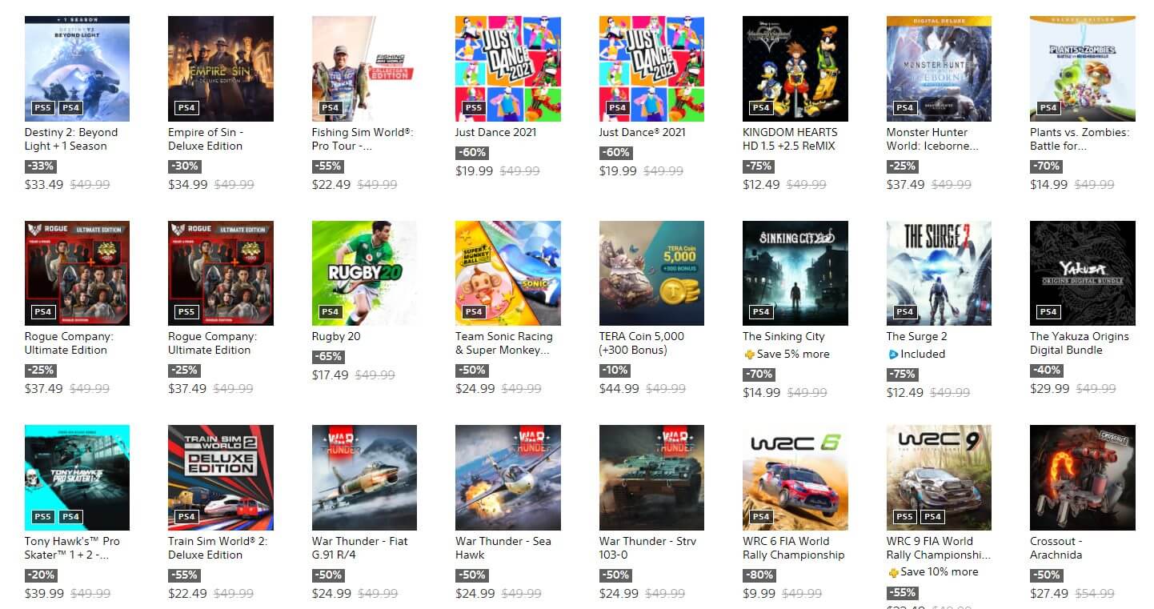Open the War Thunder - Sea Hawk title link

click(x=503, y=548)
